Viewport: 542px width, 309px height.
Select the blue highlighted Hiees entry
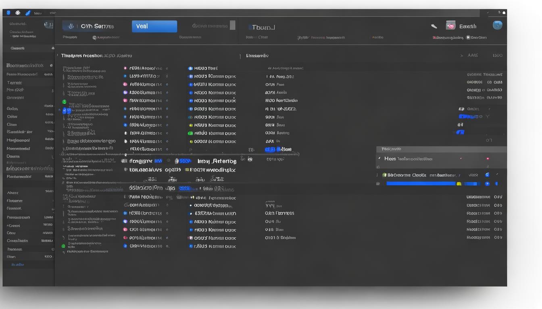278,149
